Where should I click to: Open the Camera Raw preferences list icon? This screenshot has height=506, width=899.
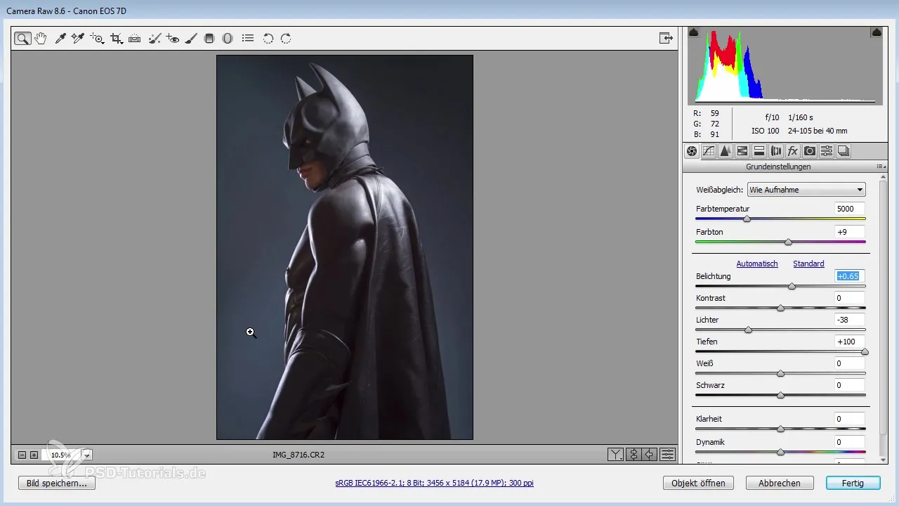click(248, 39)
